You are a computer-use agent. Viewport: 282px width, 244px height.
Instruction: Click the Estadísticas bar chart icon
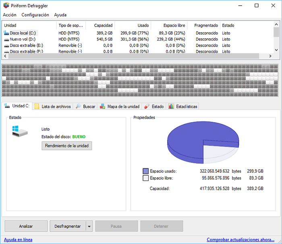tap(171, 106)
